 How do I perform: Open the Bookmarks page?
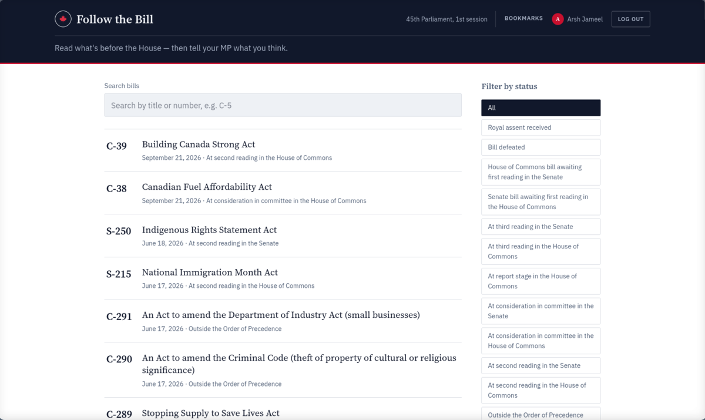(x=523, y=19)
